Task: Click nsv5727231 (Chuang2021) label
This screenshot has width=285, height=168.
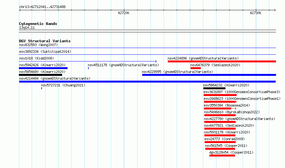Action: [63, 85]
